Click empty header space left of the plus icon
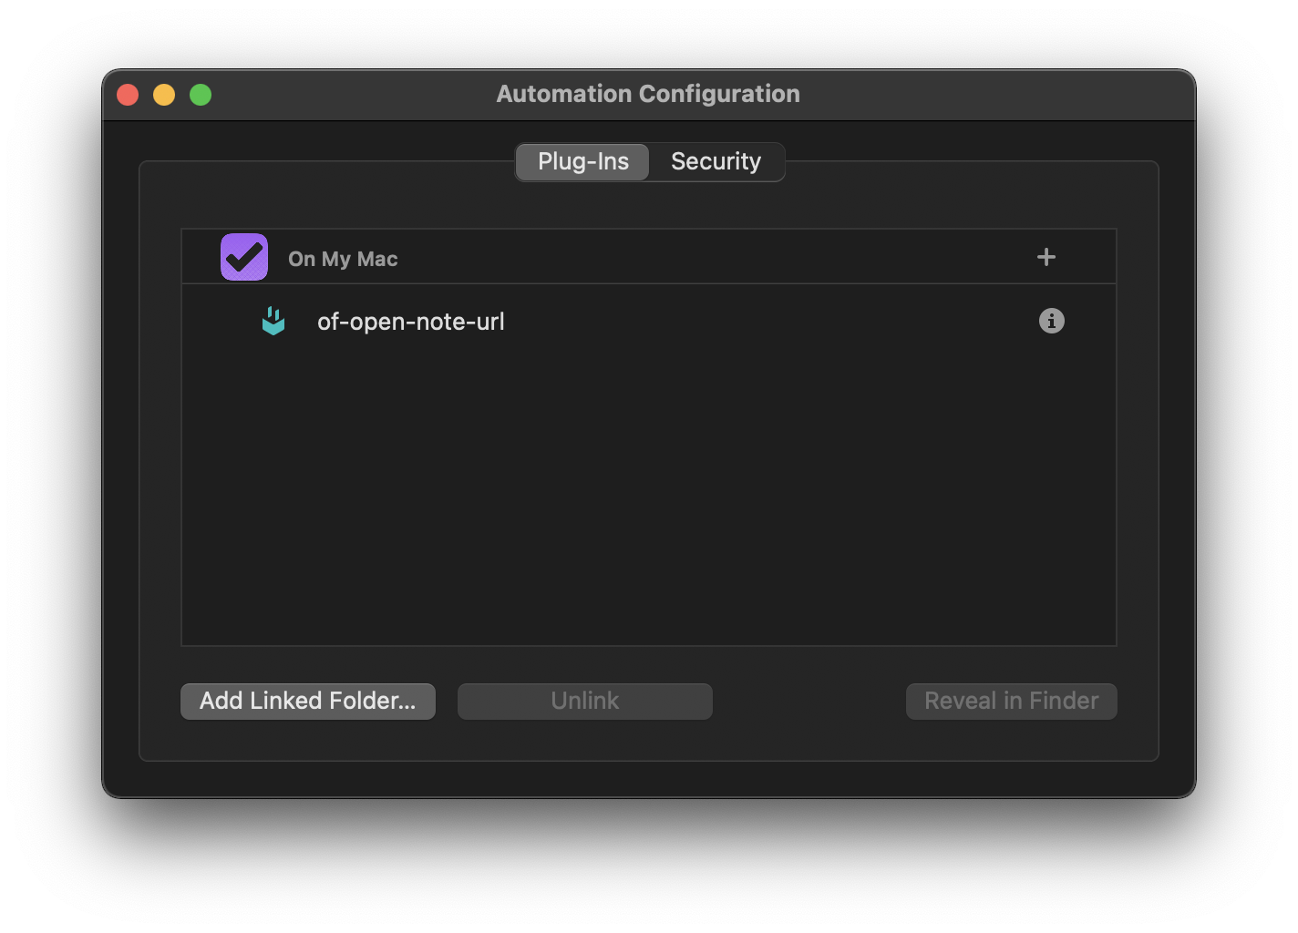Viewport: 1298px width, 933px height. pos(729,257)
